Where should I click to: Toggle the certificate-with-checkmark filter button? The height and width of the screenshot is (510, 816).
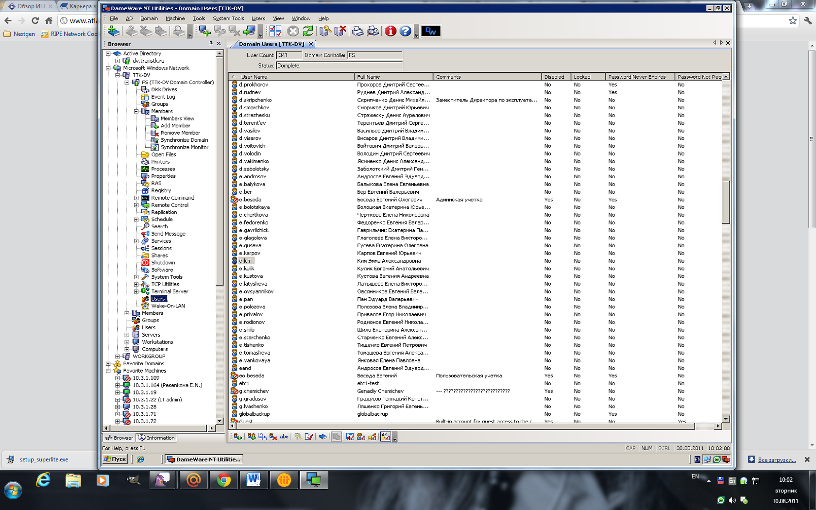350,437
